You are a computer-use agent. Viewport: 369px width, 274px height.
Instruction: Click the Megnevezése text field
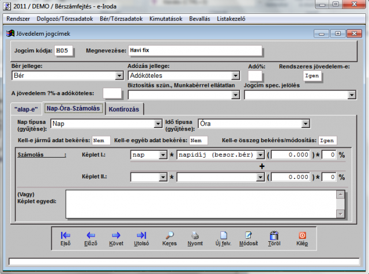pos(195,51)
